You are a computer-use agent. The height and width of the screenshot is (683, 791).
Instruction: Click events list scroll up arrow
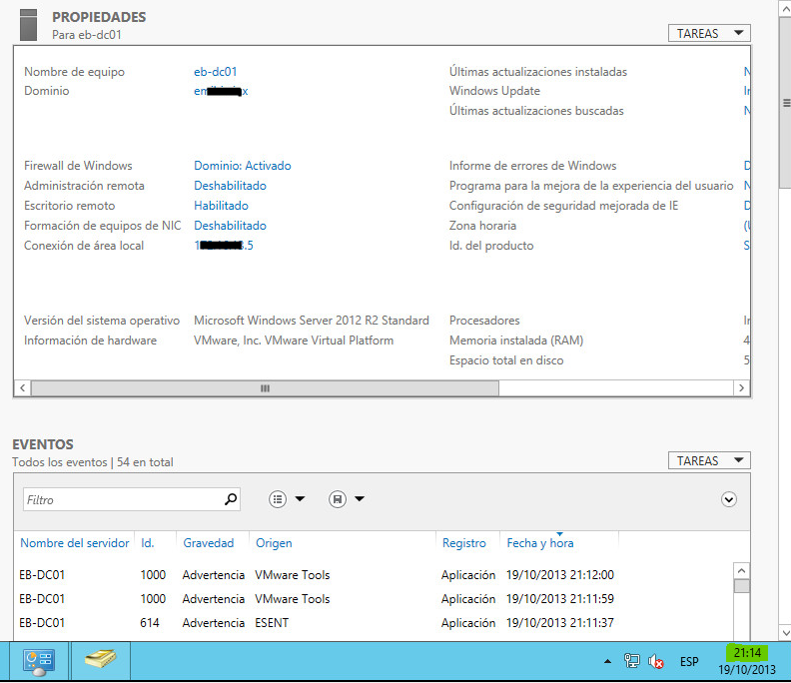pos(741,571)
